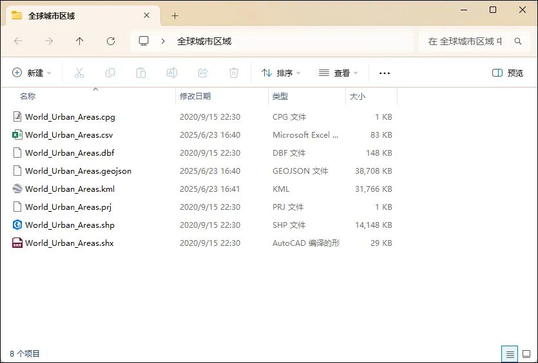538x363 pixels.
Task: Click the Paste clipboard icon
Action: tap(141, 73)
